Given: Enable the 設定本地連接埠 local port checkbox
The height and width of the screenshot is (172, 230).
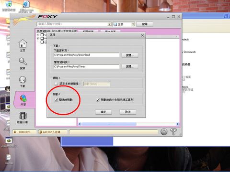Looking at the screenshot, I should [x=56, y=84].
